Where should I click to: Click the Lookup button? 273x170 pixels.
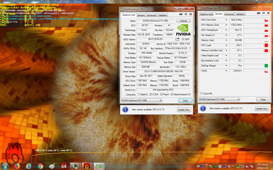click(184, 21)
